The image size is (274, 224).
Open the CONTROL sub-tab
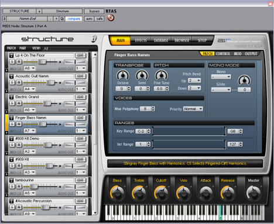(x=223, y=54)
